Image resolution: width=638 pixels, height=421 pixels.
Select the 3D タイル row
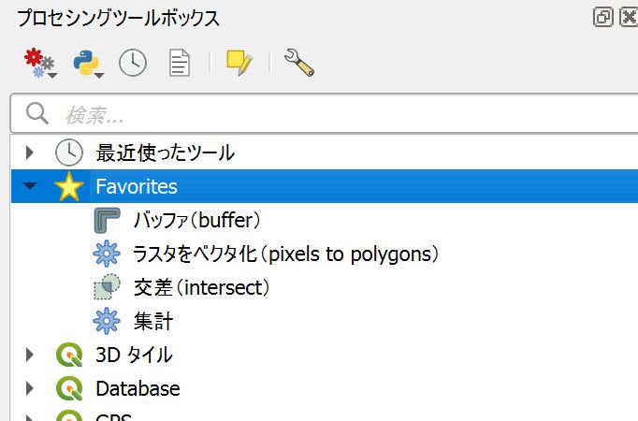pyautogui.click(x=325, y=355)
